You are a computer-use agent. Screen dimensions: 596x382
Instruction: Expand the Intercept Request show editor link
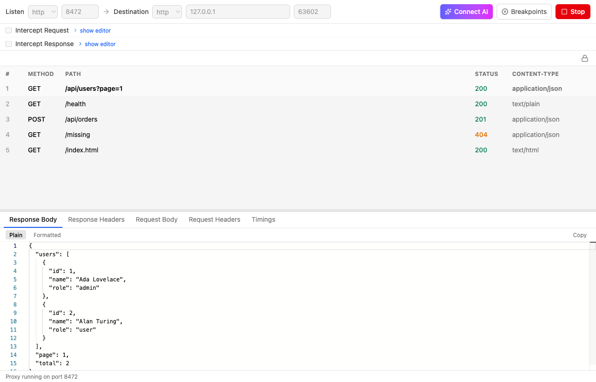click(95, 30)
